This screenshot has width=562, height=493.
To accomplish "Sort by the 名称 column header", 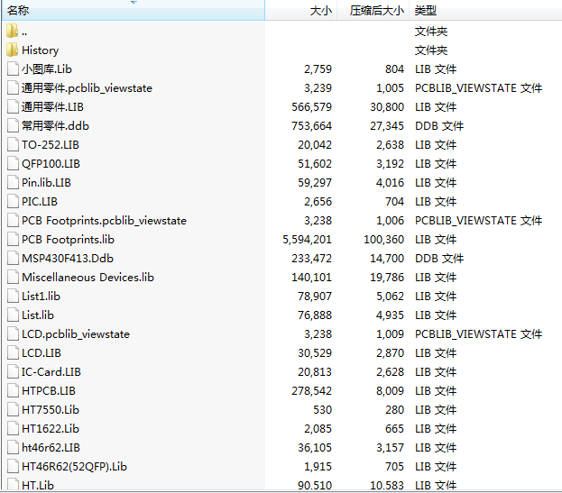I will [134, 11].
